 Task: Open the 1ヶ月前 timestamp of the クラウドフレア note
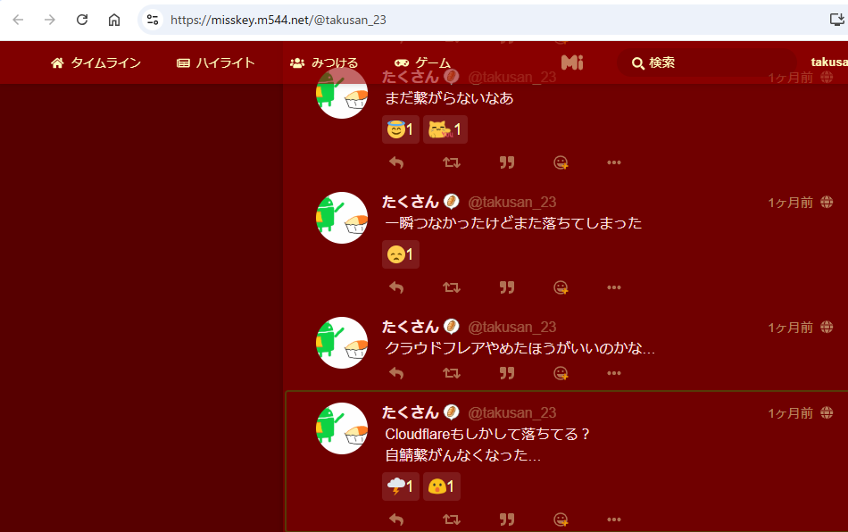790,328
